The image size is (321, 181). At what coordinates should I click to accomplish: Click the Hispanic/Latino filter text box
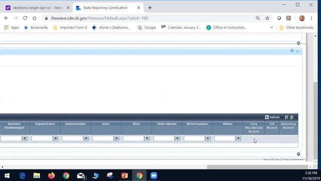(42, 139)
